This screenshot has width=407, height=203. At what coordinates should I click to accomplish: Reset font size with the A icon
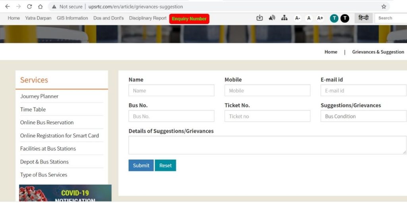tap(309, 18)
